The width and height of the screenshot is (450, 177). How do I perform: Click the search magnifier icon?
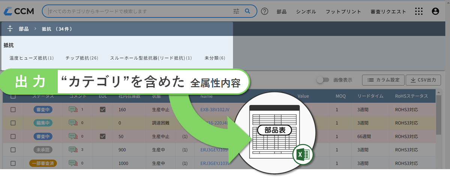[x=247, y=11]
